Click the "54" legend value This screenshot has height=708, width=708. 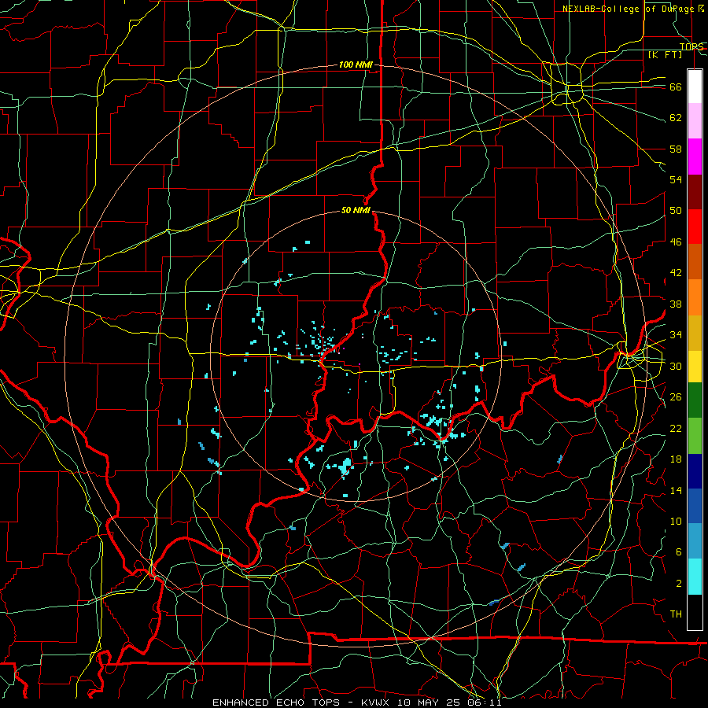(676, 179)
